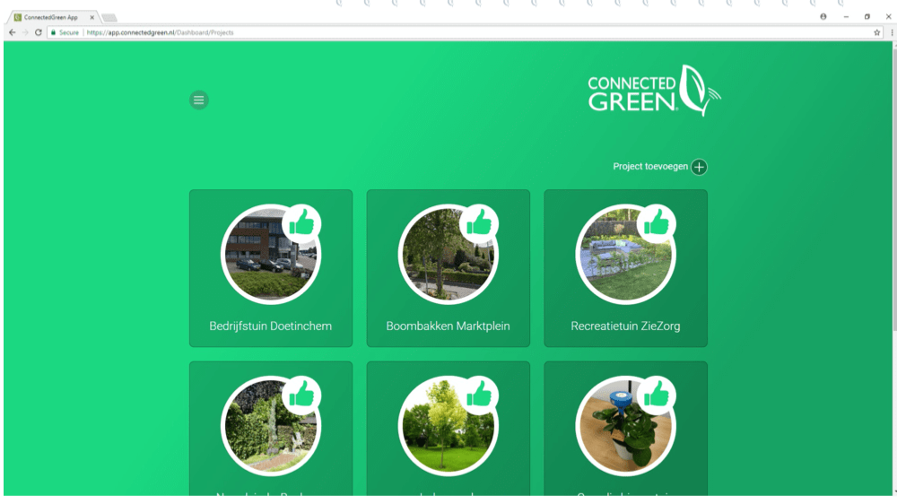Click thumbs-up badge on lawn tree card
The image size is (897, 504).
479,395
